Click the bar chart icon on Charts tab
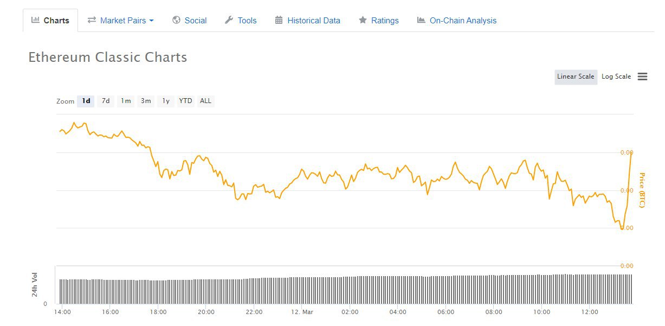665x326 pixels. click(35, 20)
